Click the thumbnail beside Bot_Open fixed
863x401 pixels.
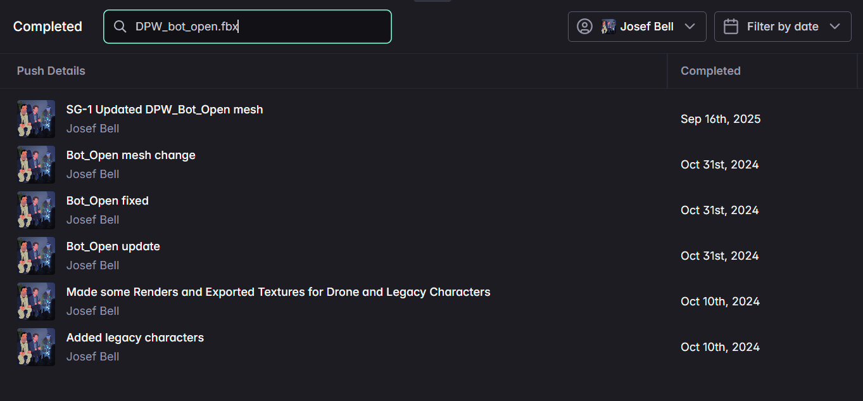pos(35,210)
